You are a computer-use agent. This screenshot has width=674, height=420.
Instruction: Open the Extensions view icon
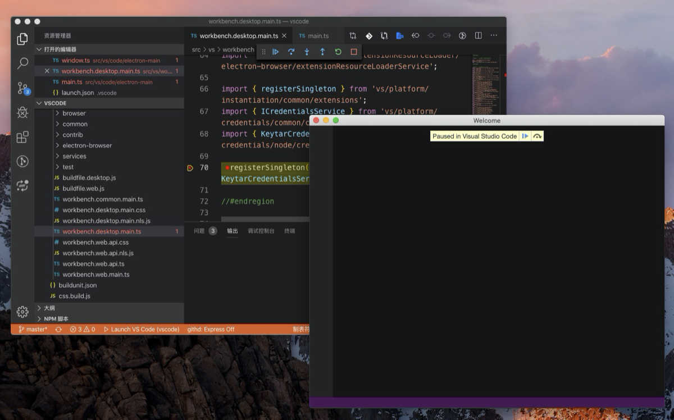coord(22,136)
